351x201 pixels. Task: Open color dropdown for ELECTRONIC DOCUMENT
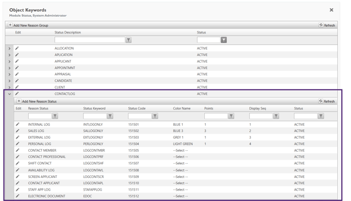point(180,196)
